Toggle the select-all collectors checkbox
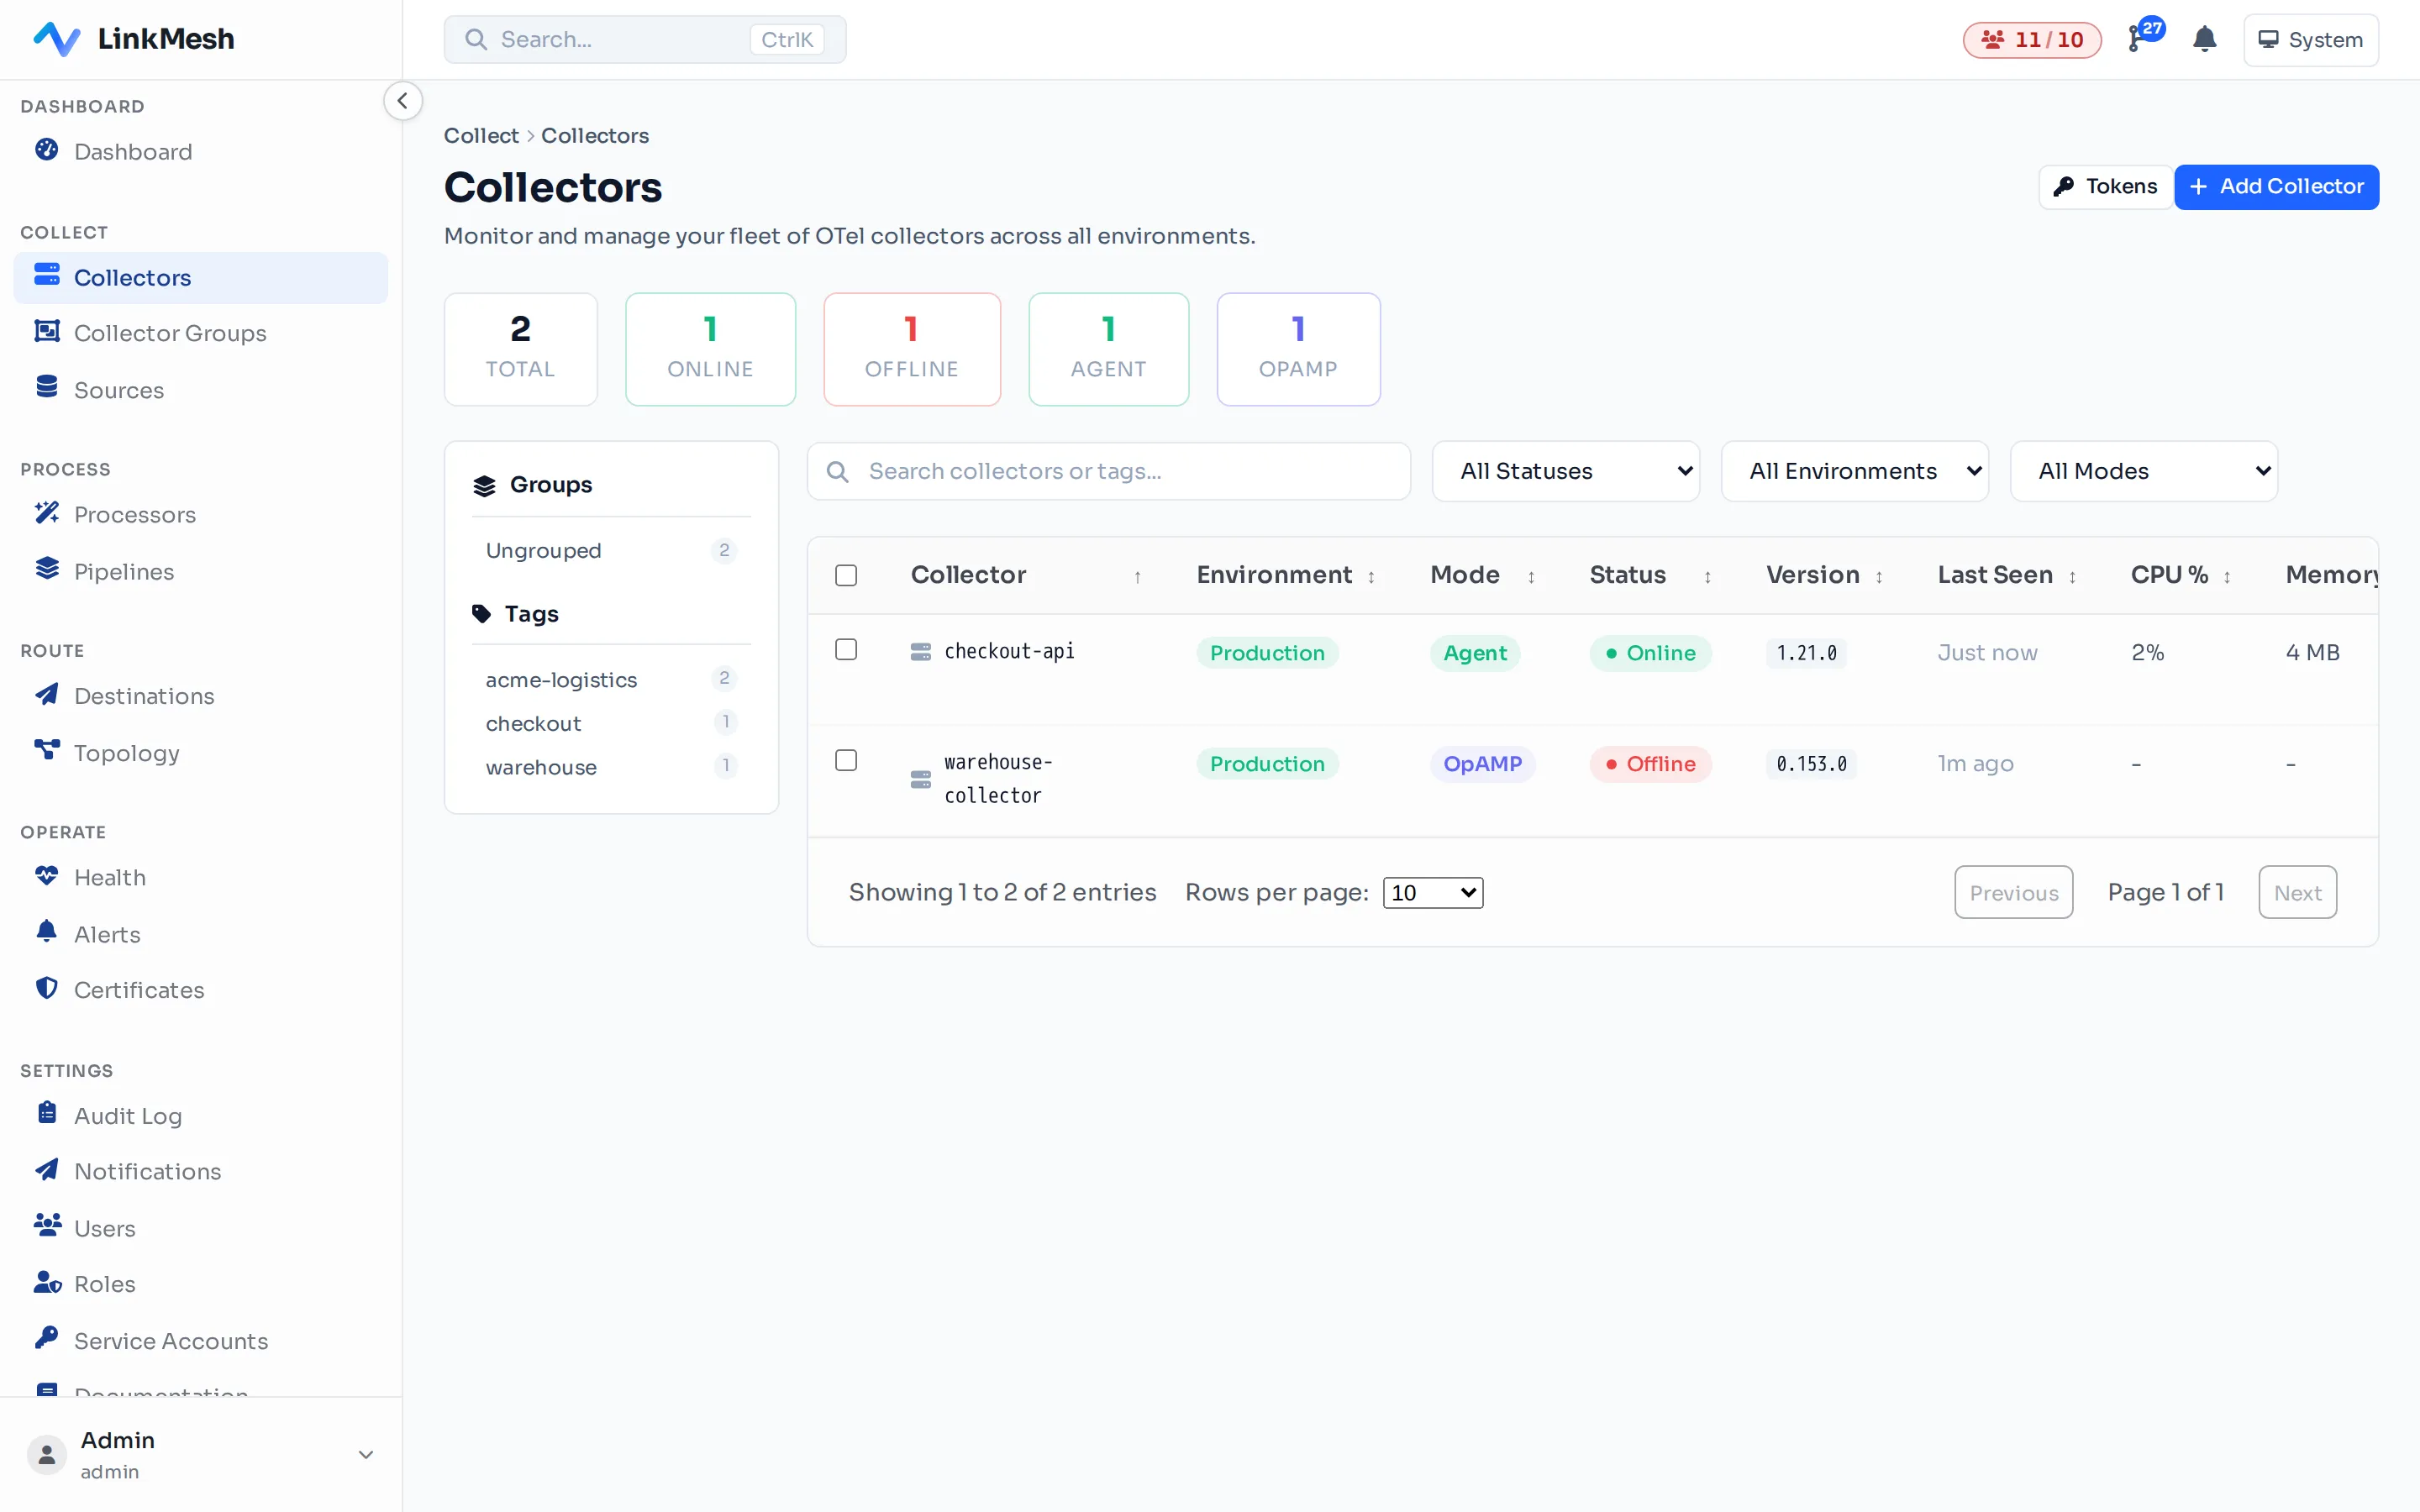2420x1512 pixels. (846, 575)
